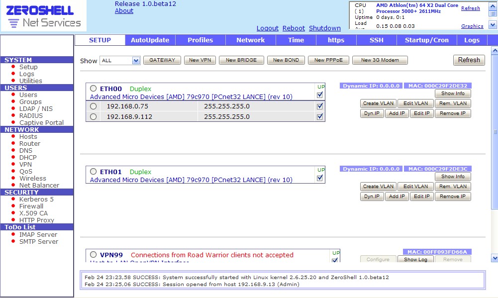
Task: Click the New BOND button
Action: [x=286, y=60]
